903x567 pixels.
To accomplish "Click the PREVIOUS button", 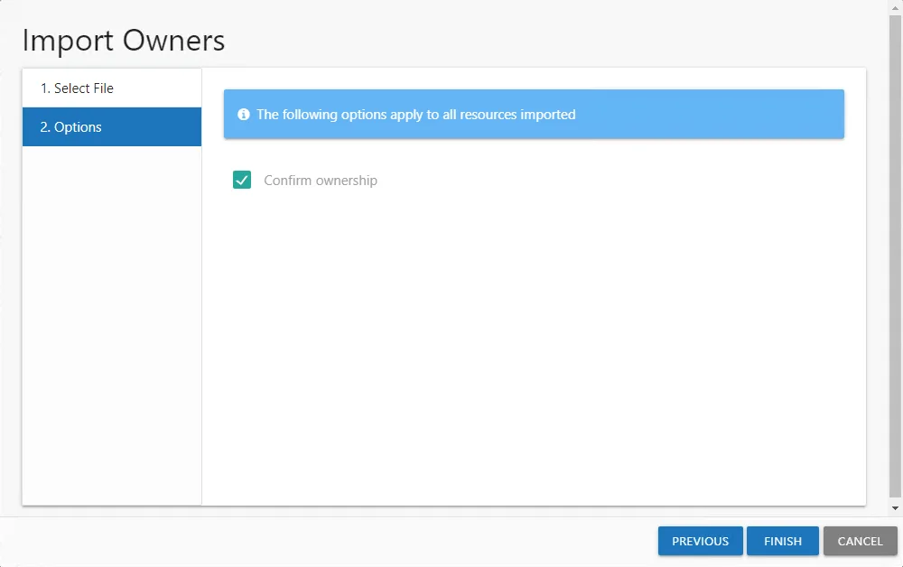I will click(x=701, y=541).
